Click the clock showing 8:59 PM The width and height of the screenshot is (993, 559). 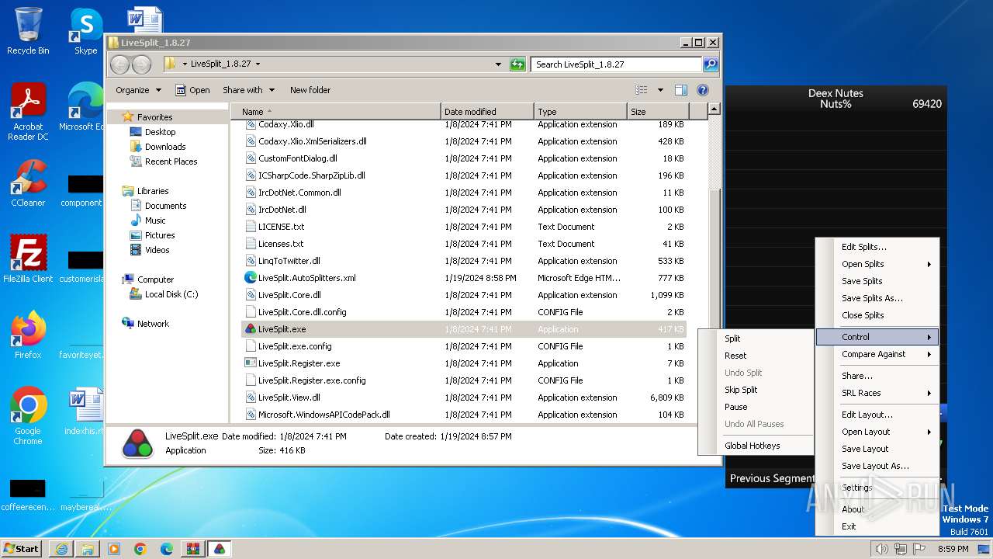click(953, 549)
